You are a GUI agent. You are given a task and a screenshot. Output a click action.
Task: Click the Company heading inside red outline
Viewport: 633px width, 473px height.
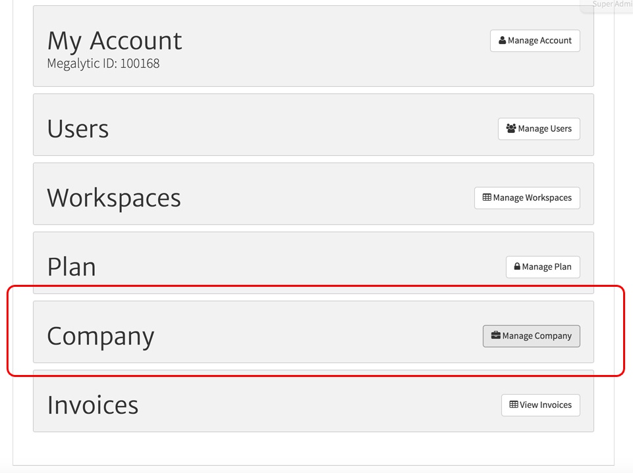(x=100, y=336)
